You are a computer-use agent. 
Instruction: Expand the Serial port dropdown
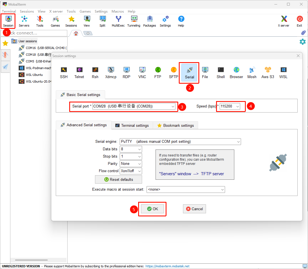coord(173,106)
